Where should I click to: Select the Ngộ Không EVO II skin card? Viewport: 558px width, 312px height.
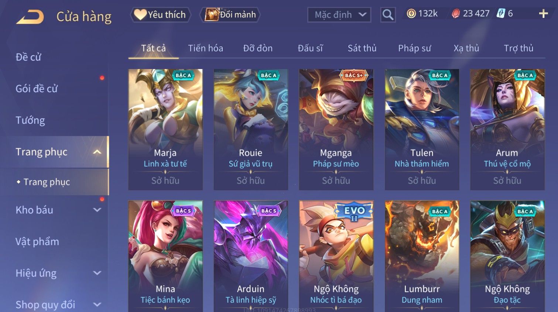click(x=336, y=256)
